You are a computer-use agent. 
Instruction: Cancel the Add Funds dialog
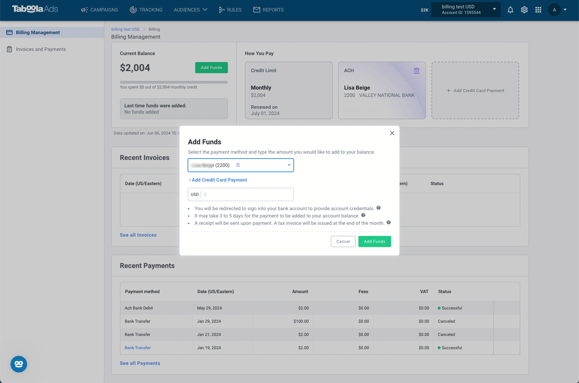pyautogui.click(x=343, y=242)
